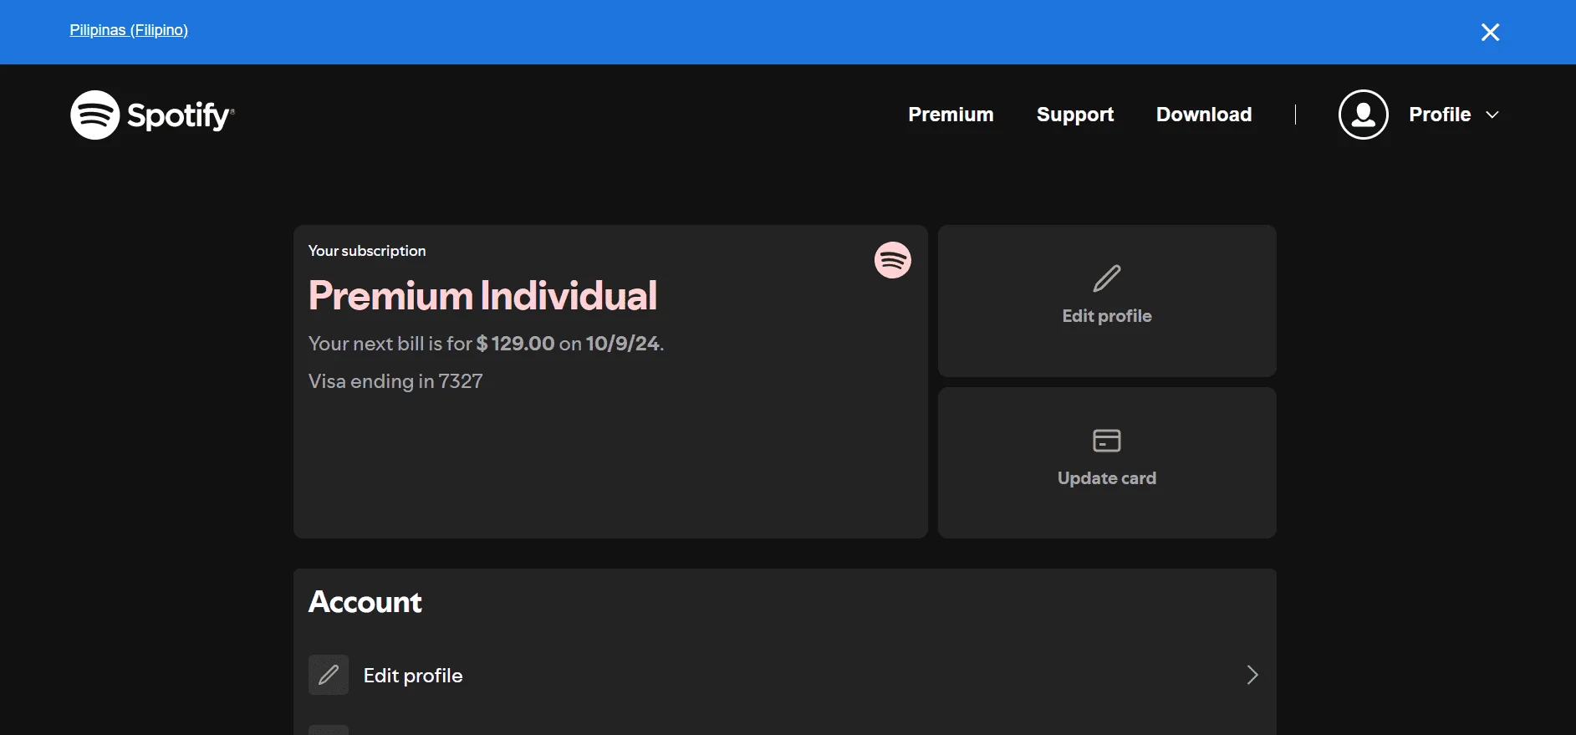Click the Update card credit-card icon
The image size is (1576, 735).
click(x=1107, y=440)
